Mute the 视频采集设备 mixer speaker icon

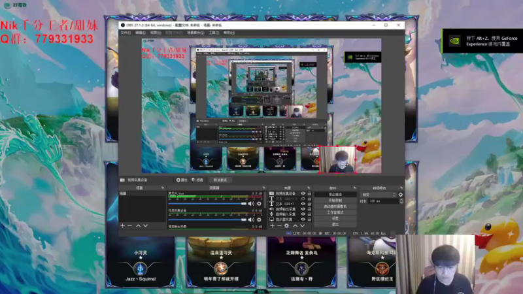[251, 220]
